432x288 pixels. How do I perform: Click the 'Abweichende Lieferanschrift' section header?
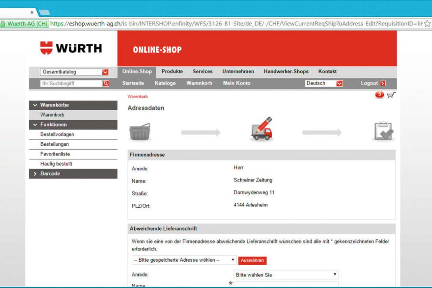click(x=261, y=229)
